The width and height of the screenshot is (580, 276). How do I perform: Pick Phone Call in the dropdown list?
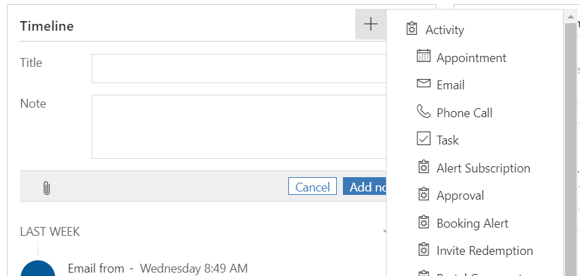pyautogui.click(x=465, y=113)
